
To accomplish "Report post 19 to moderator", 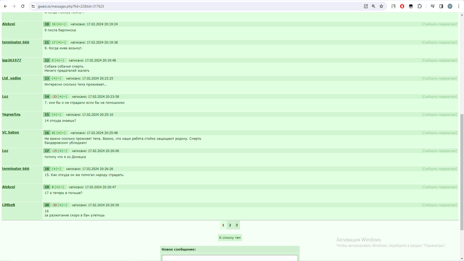I will [x=439, y=187].
